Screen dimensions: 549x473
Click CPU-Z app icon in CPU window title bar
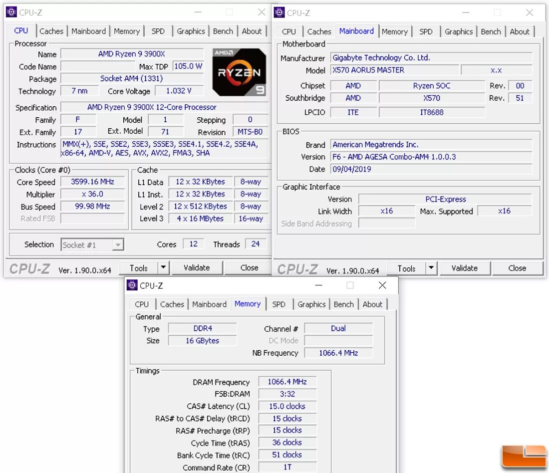click(x=11, y=12)
